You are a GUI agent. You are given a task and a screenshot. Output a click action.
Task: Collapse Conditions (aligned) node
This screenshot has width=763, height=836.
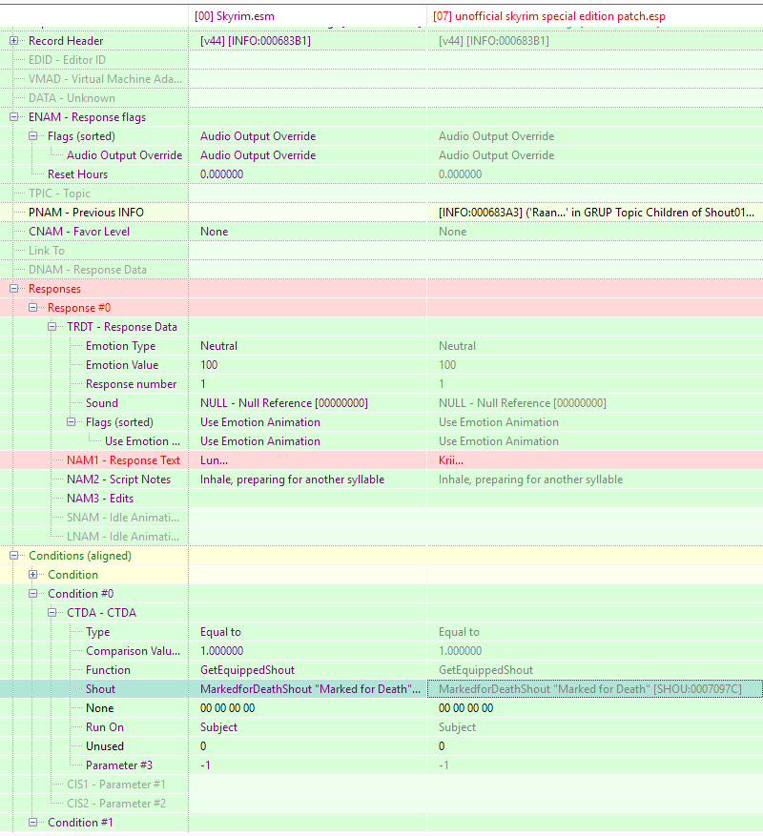(x=14, y=556)
